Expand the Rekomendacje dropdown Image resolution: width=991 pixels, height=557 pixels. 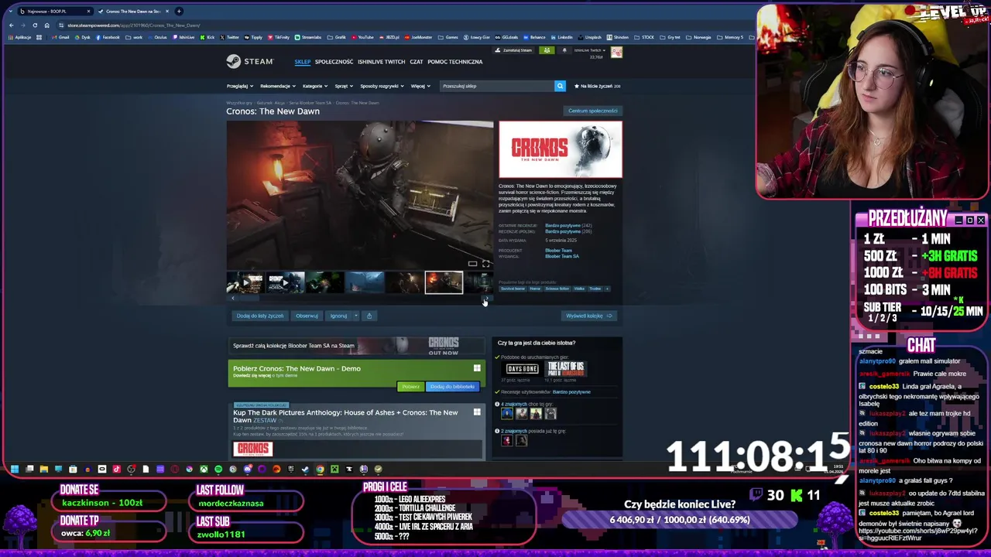[x=277, y=86]
